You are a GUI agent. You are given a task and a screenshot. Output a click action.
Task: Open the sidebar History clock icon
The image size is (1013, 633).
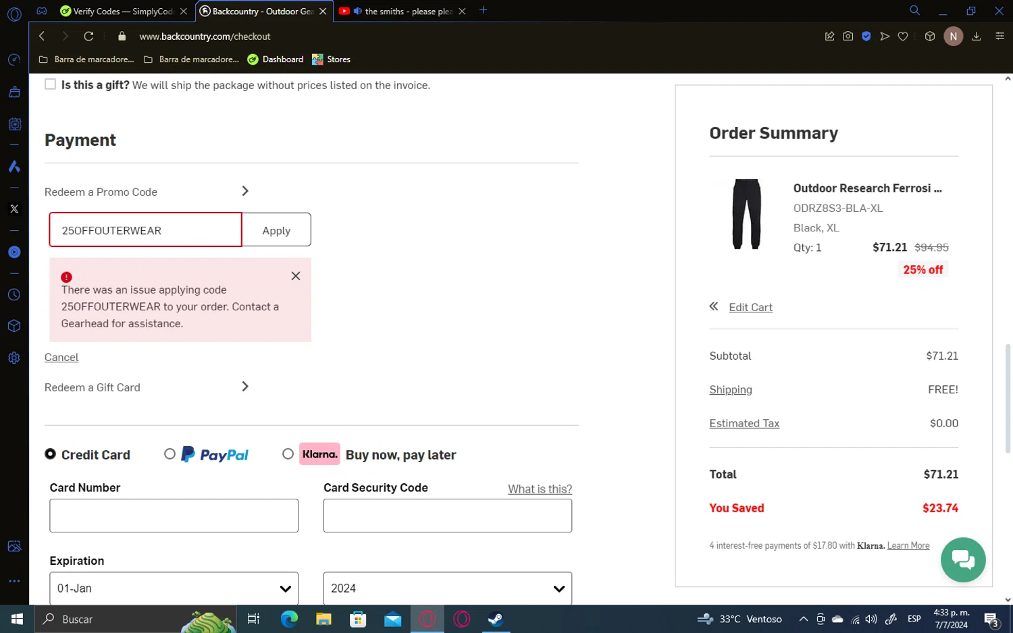[14, 295]
